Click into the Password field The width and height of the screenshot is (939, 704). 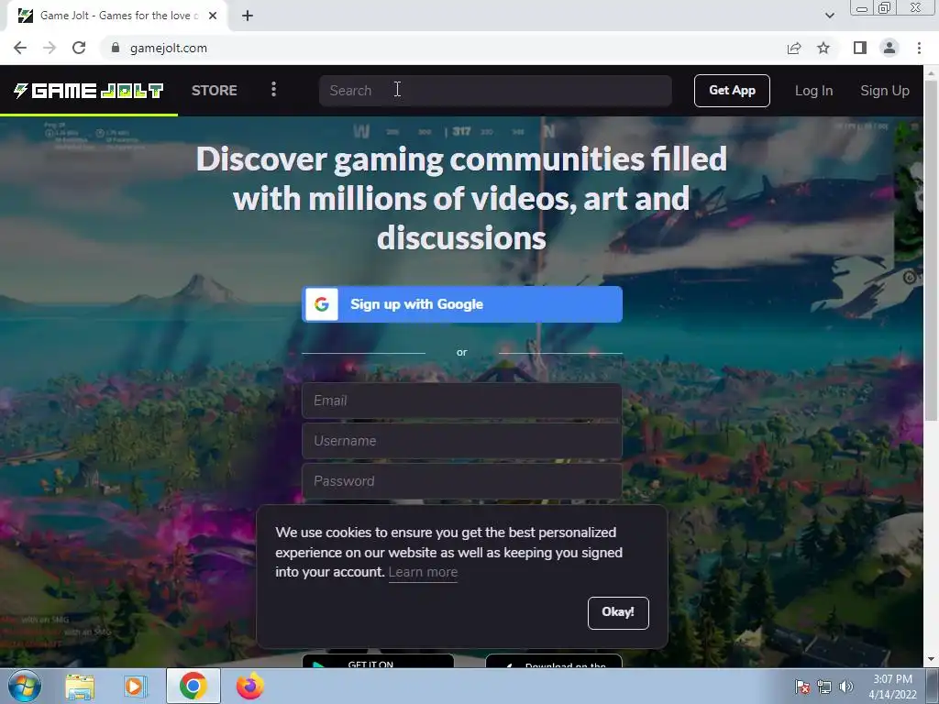point(462,480)
